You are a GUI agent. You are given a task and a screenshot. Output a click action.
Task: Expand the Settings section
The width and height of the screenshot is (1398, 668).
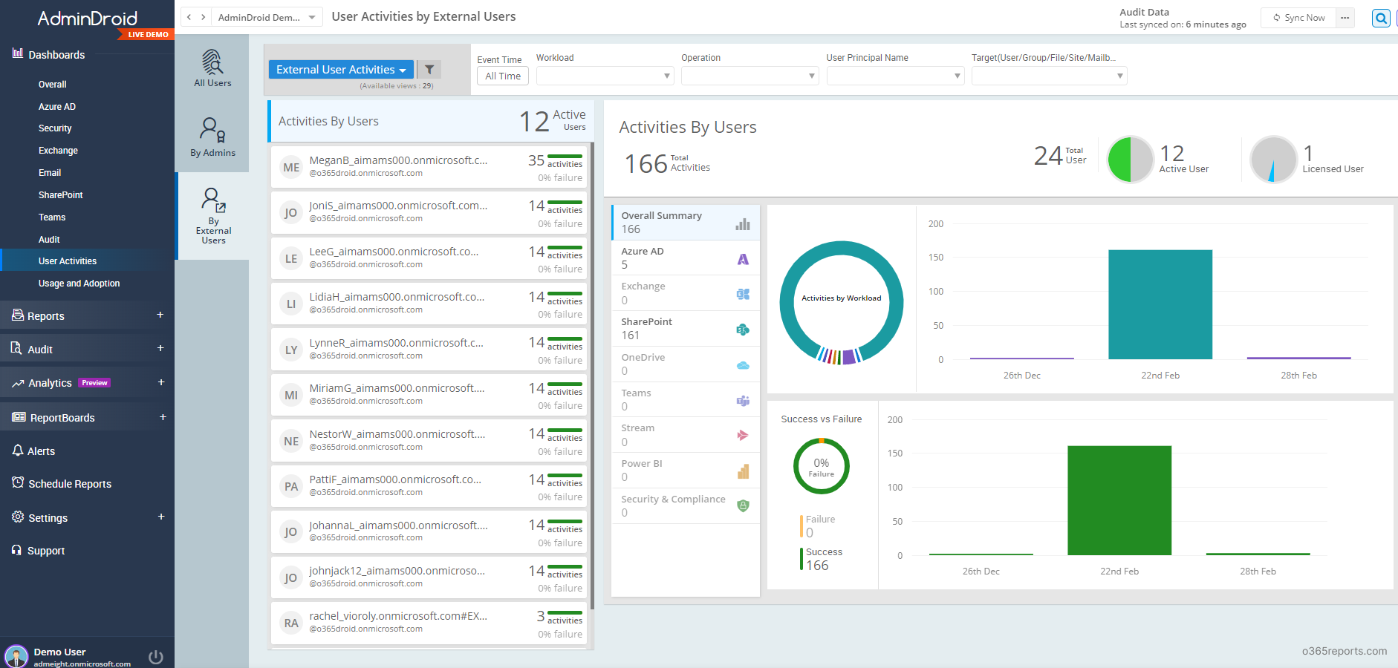coord(161,517)
